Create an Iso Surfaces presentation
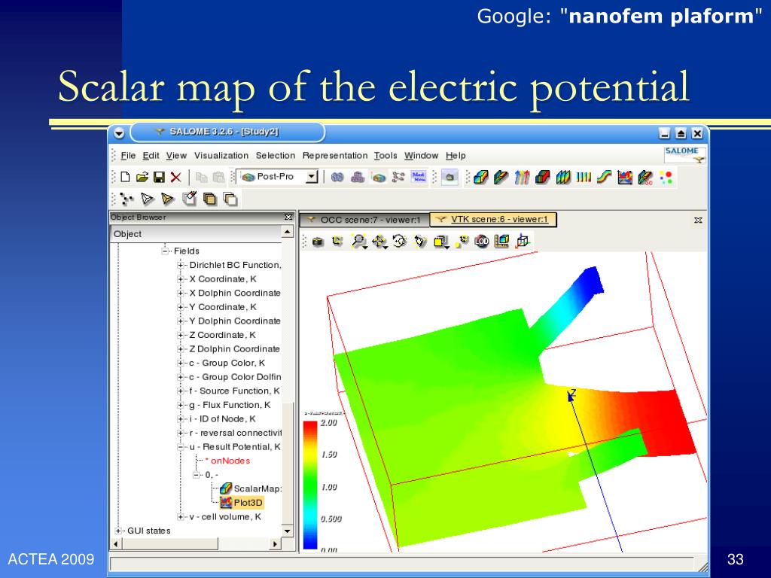 coord(542,177)
